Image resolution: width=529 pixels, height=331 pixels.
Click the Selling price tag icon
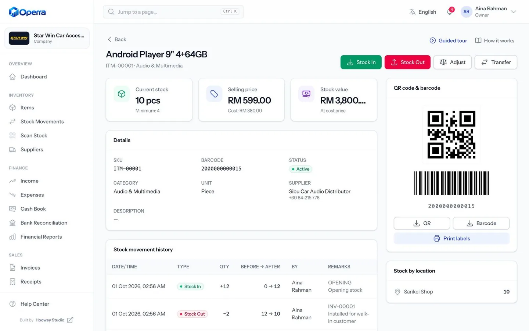(x=214, y=94)
